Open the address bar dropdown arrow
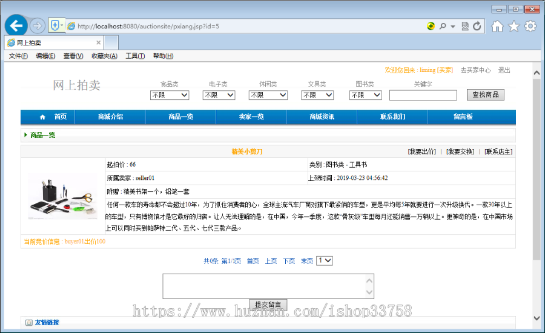 tap(453, 27)
